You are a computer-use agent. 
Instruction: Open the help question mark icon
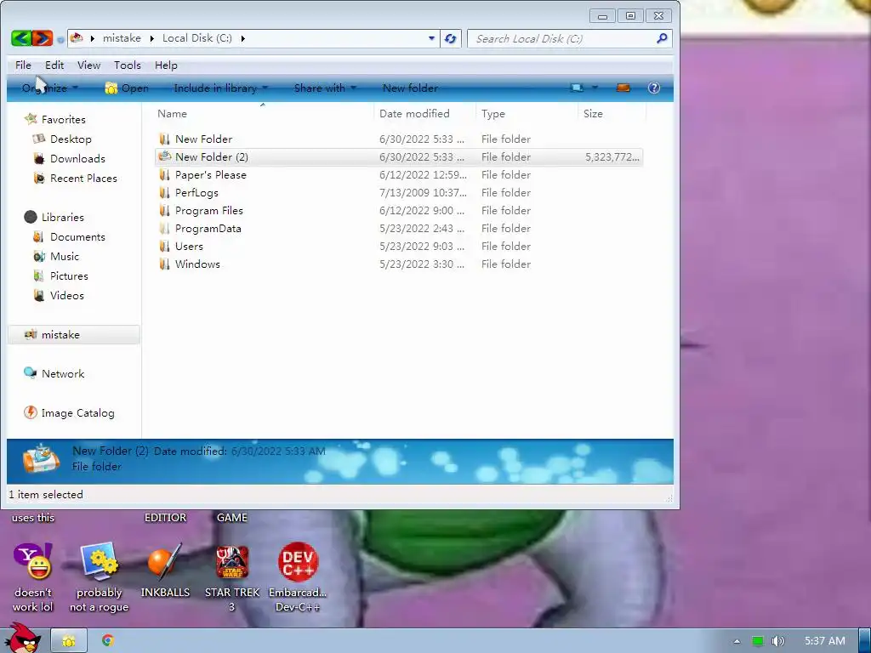click(654, 88)
